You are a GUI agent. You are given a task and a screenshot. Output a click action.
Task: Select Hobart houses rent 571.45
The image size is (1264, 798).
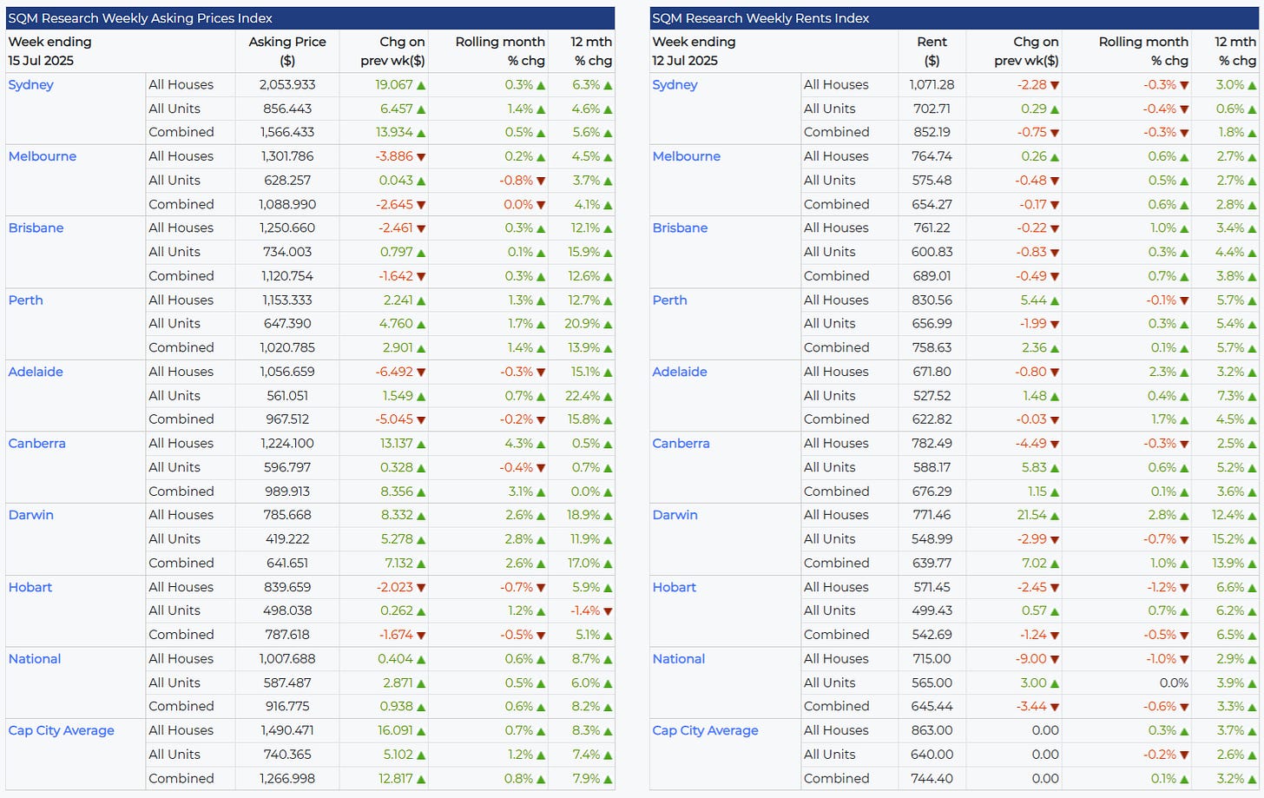[932, 587]
